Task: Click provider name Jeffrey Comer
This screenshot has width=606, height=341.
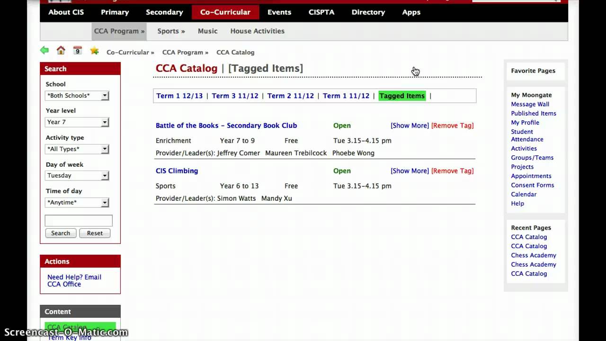Action: (239, 153)
